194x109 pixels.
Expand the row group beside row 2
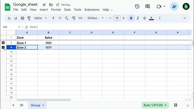[3, 43]
